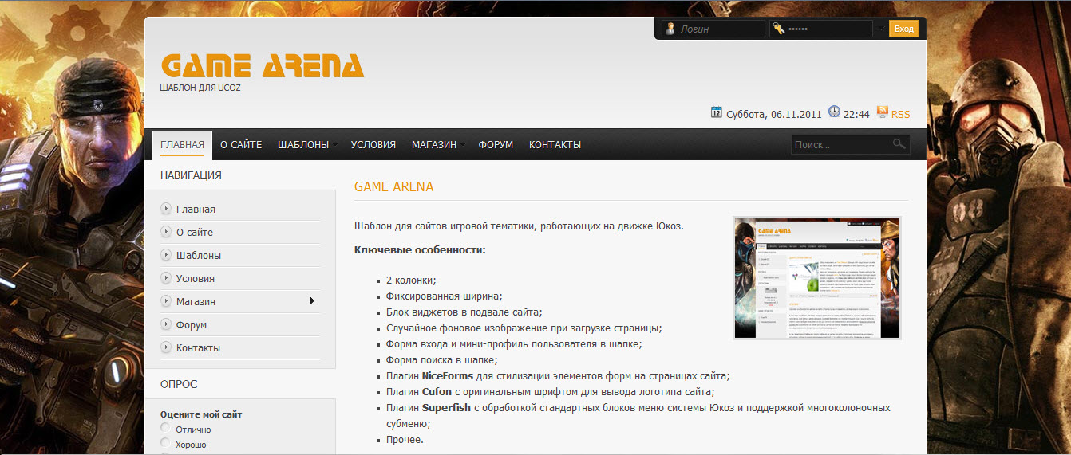Image resolution: width=1071 pixels, height=455 pixels.
Task: Open О САЙТЕ in the top menu
Action: (x=241, y=144)
